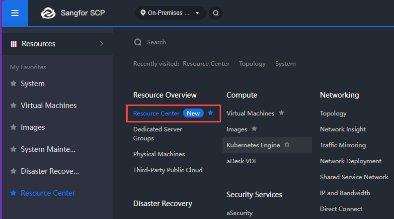Open Resource Center under Resource Overview
The height and width of the screenshot is (219, 394).
pos(157,113)
